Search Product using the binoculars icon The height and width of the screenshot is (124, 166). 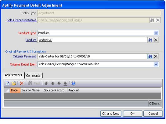click(x=150, y=40)
